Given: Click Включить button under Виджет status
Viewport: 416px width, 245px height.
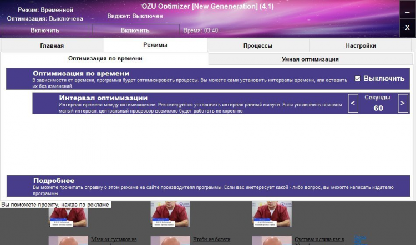Looking at the screenshot, I should pyautogui.click(x=135, y=30).
